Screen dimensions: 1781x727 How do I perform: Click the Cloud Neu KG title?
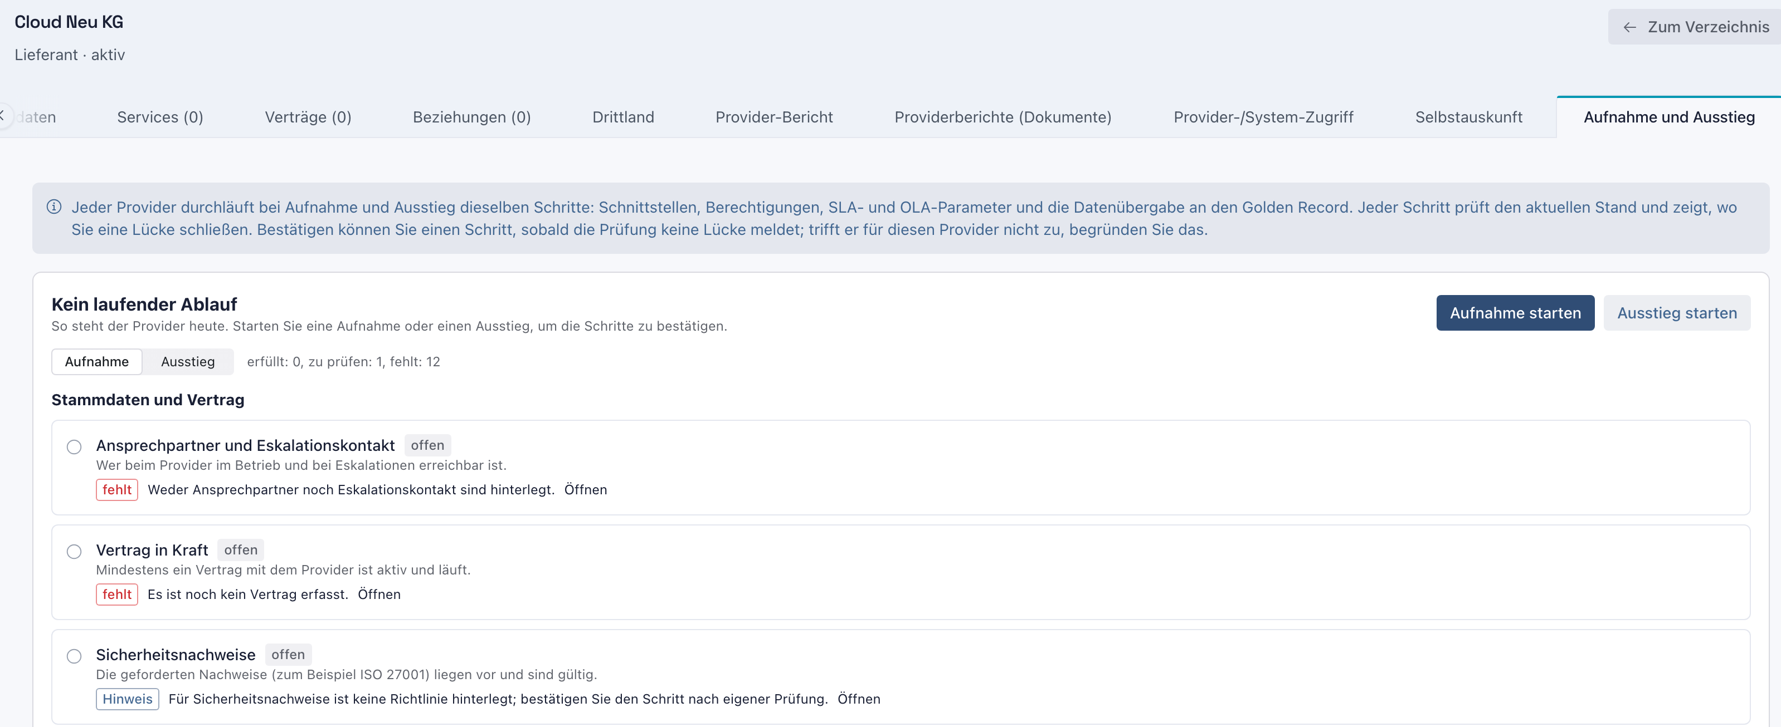click(x=69, y=22)
